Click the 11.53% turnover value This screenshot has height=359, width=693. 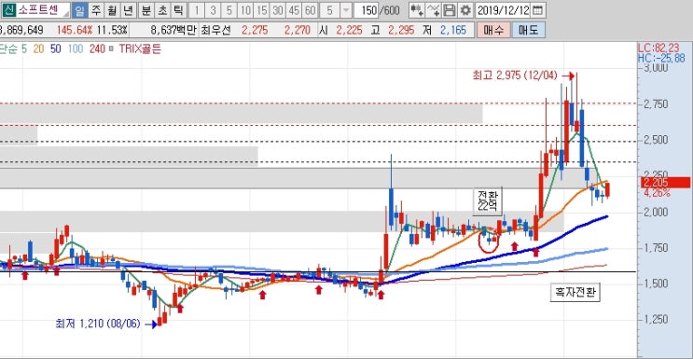point(113,30)
